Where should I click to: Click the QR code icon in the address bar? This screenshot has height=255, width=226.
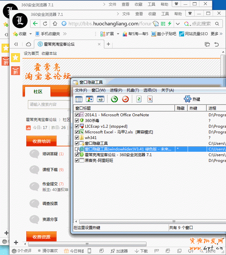163,24
